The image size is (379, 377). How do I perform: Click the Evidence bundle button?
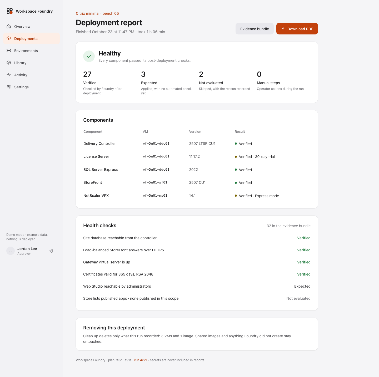tap(255, 29)
